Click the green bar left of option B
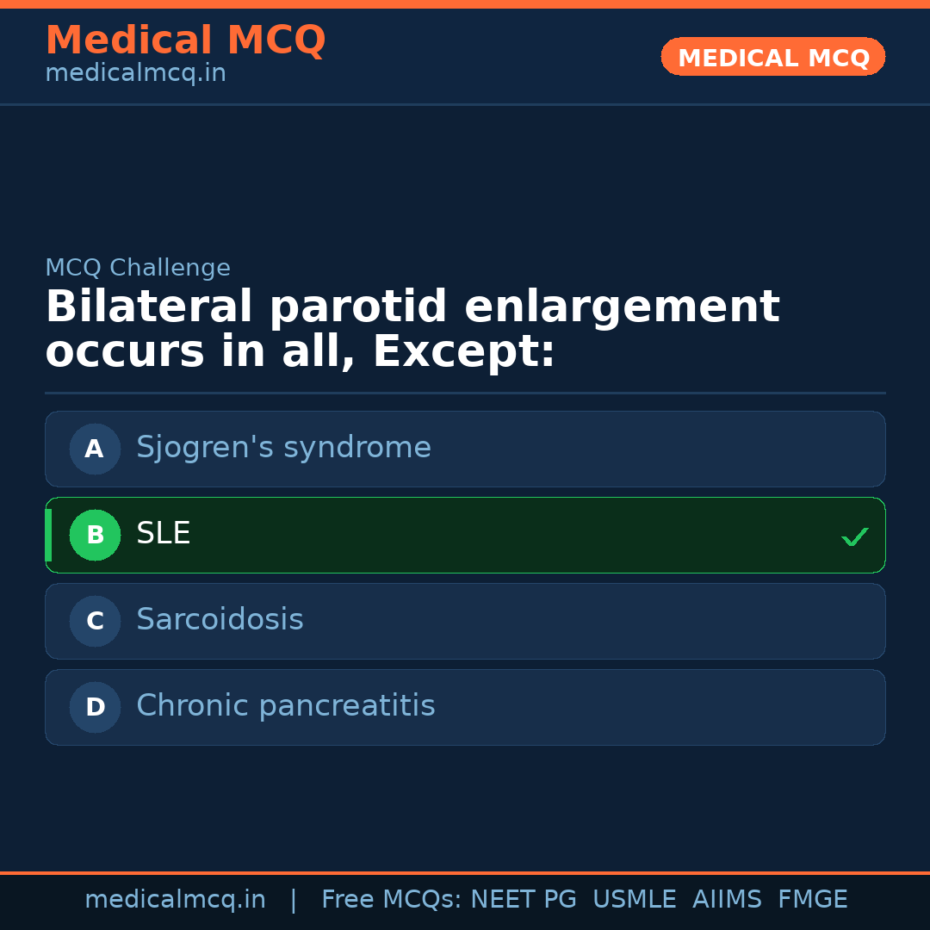Screen dimensions: 930x930 tap(48, 535)
